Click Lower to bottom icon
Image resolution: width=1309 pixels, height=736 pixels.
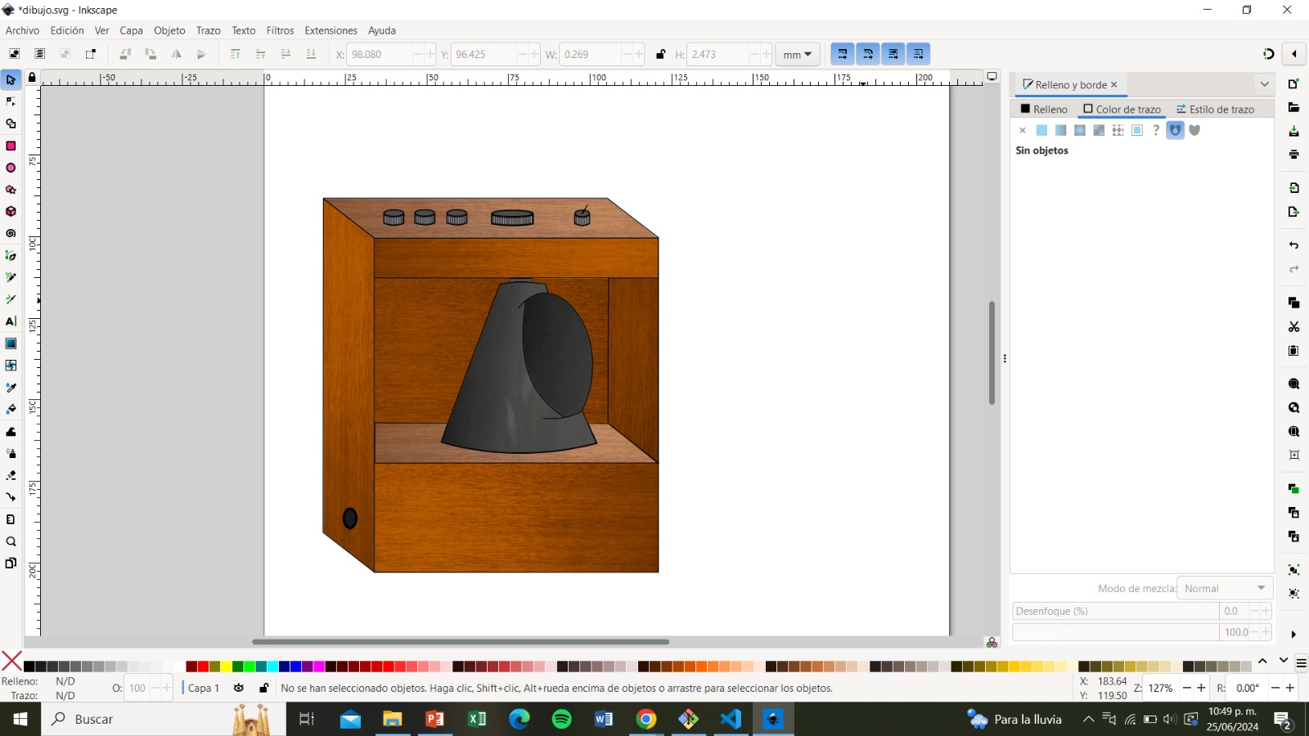coord(311,54)
